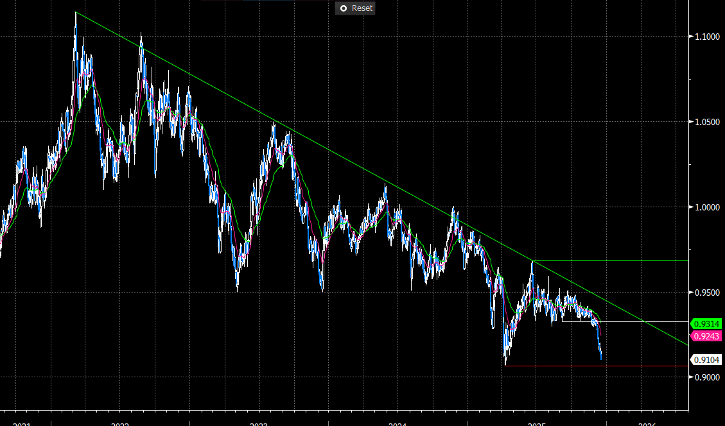This screenshot has height=426, width=725.
Task: Click the Reset button above the chart
Action: coord(356,8)
